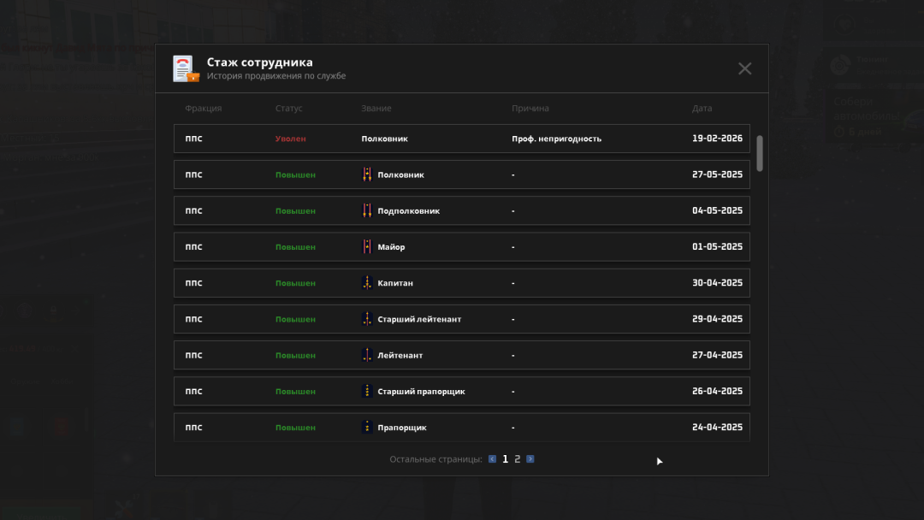924x520 pixels.
Task: Click the Звание column header
Action: click(376, 109)
